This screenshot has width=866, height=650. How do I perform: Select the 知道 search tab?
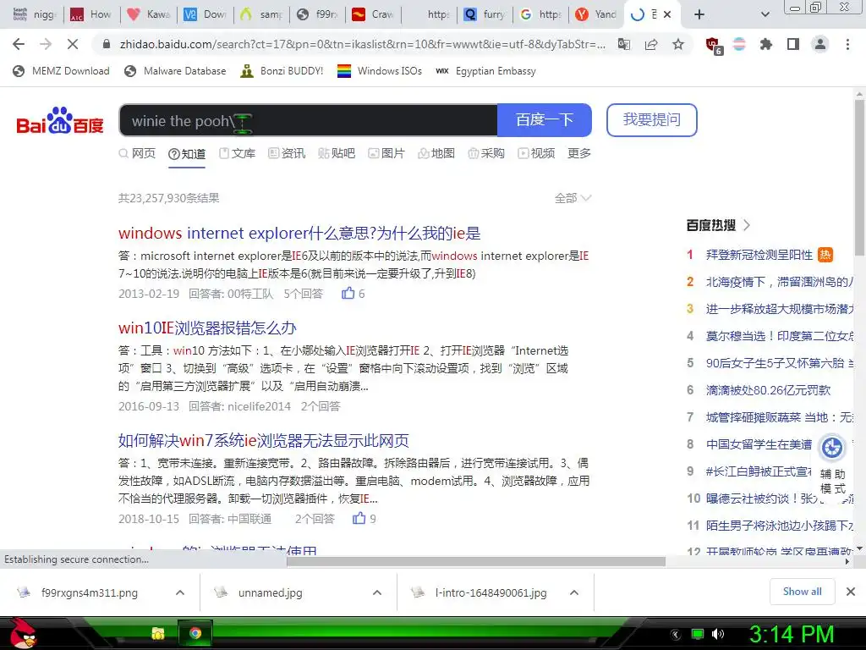tap(187, 154)
